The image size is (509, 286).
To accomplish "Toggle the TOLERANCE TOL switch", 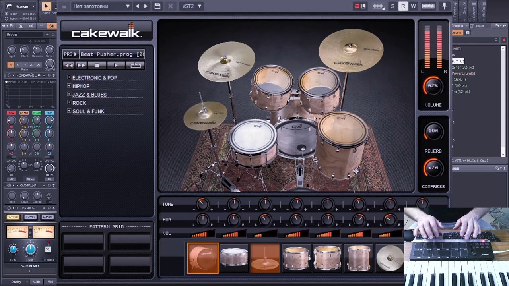I will pos(48,249).
